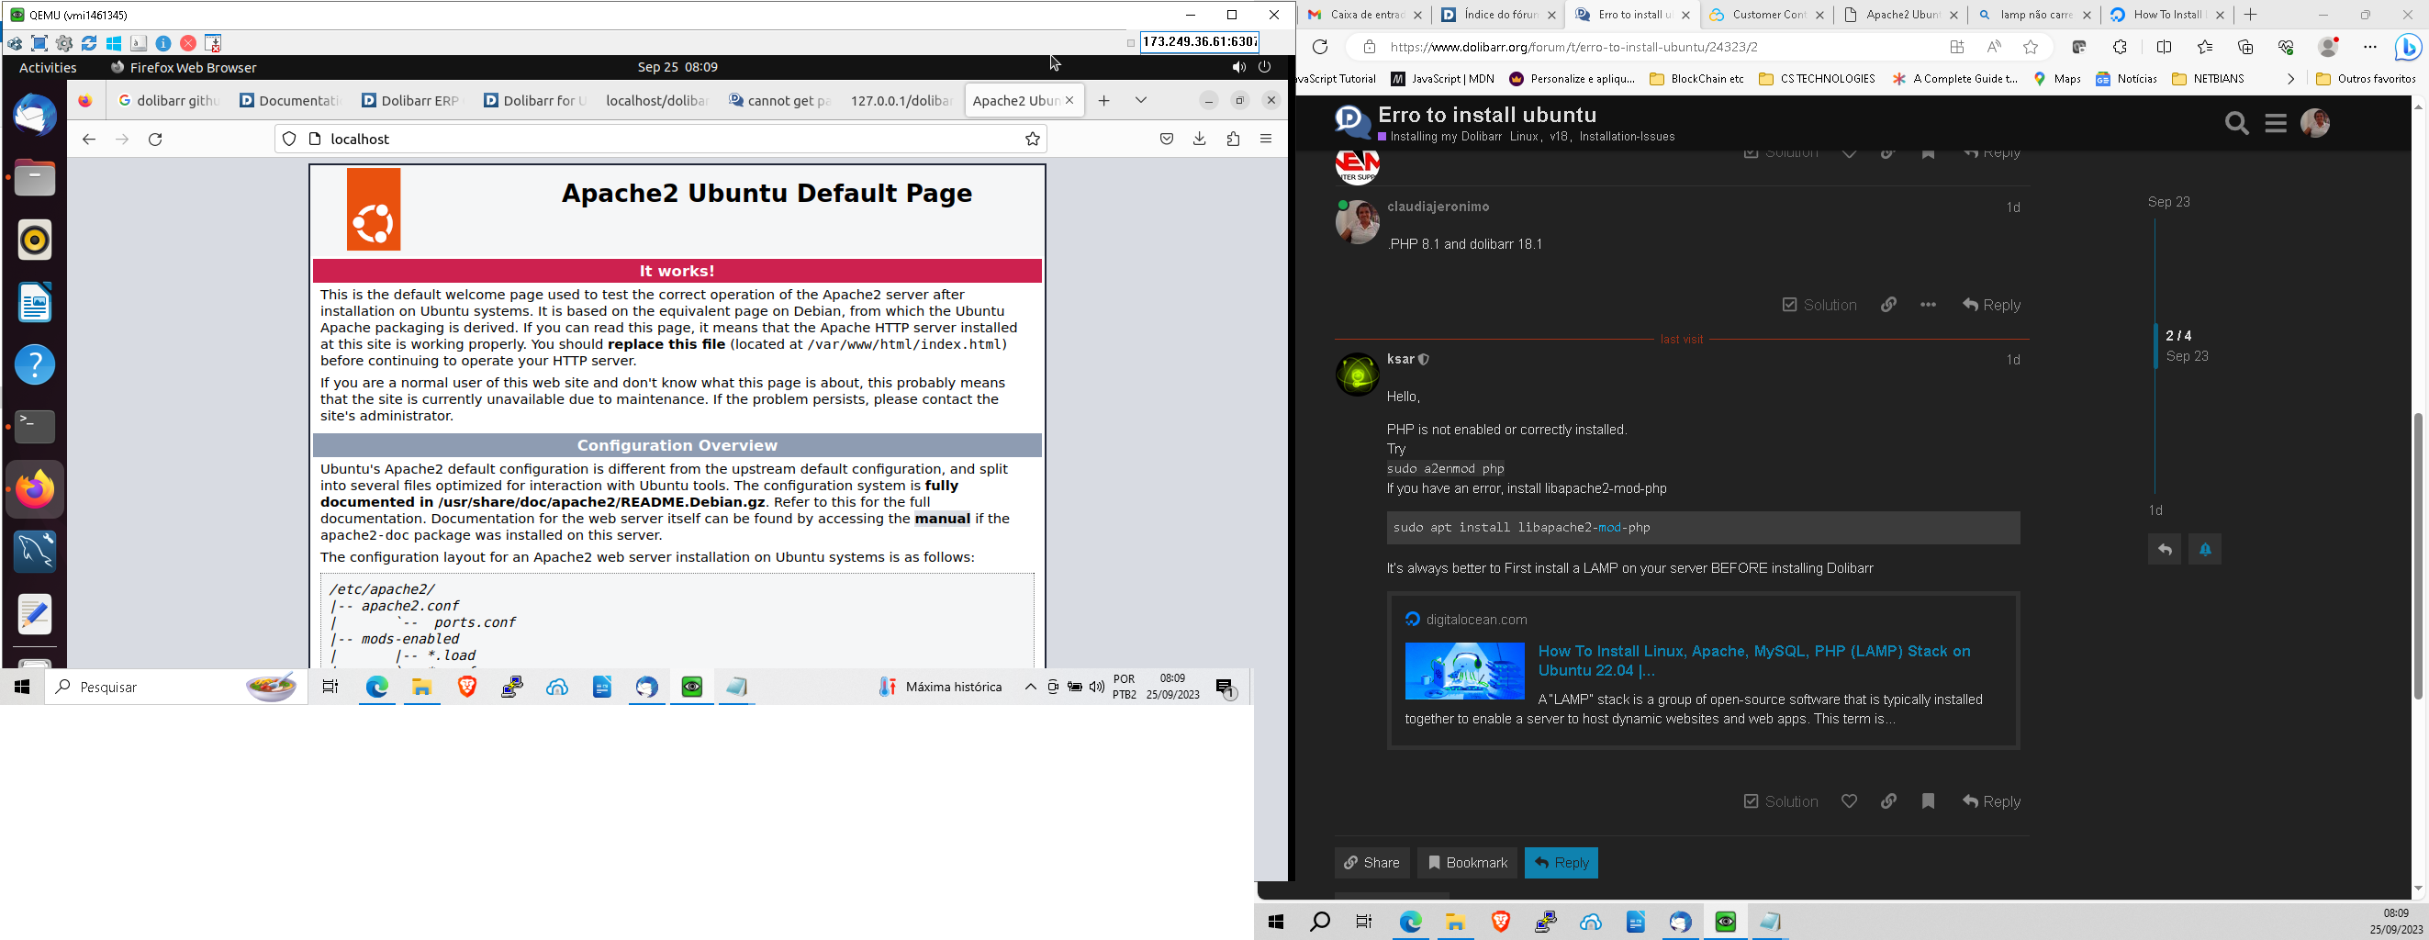Switch to the 'dolibarr githu' Firefox tab
Screen dimensions: 2429x940
pos(168,101)
